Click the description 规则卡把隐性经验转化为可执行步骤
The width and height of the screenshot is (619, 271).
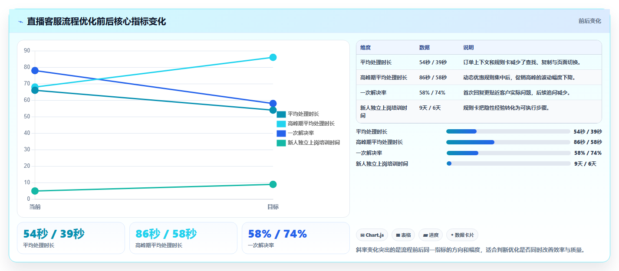click(507, 108)
